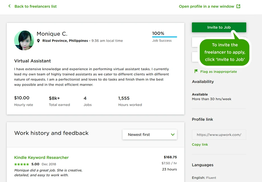Click the green flag icon
Screen dimensions: 262x182
tap(196, 71)
